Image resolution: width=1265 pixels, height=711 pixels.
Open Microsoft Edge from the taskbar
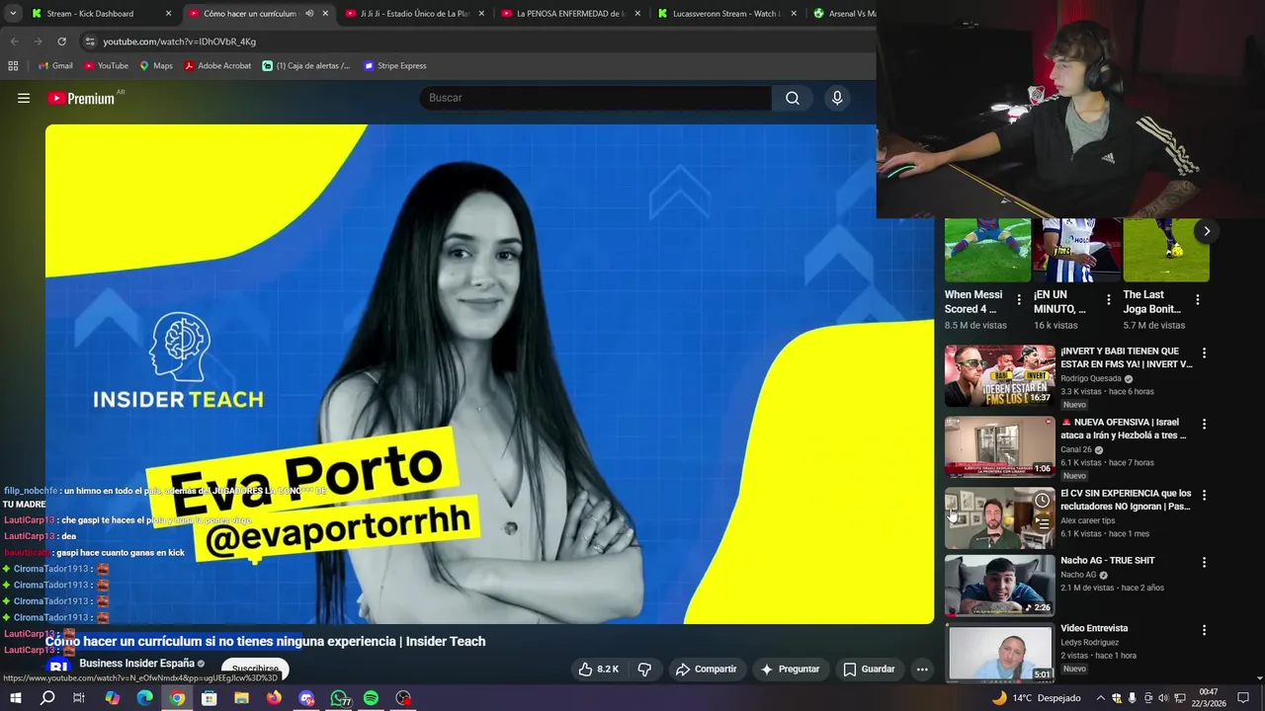144,698
